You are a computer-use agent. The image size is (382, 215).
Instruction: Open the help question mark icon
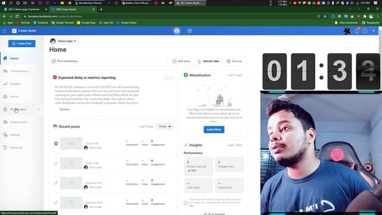pyautogui.click(x=365, y=31)
